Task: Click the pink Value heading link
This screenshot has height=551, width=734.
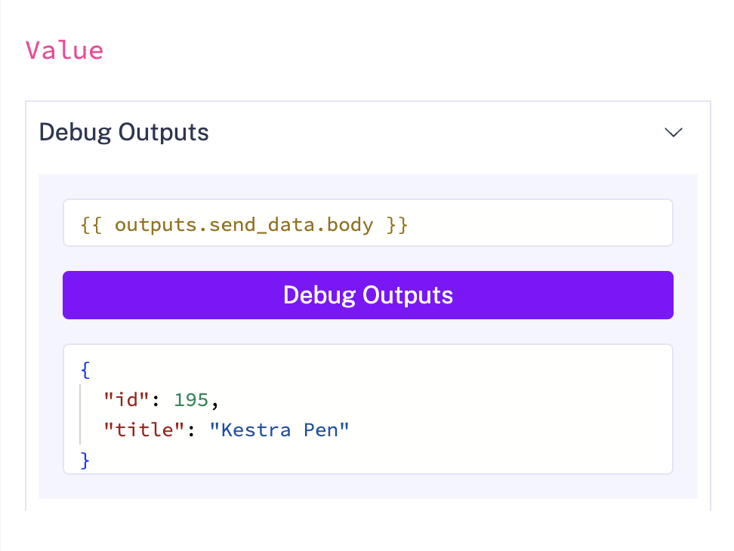Action: pos(64,50)
